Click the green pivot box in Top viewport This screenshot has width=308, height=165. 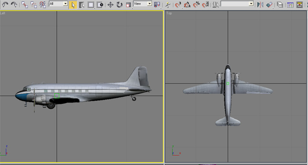227,84
